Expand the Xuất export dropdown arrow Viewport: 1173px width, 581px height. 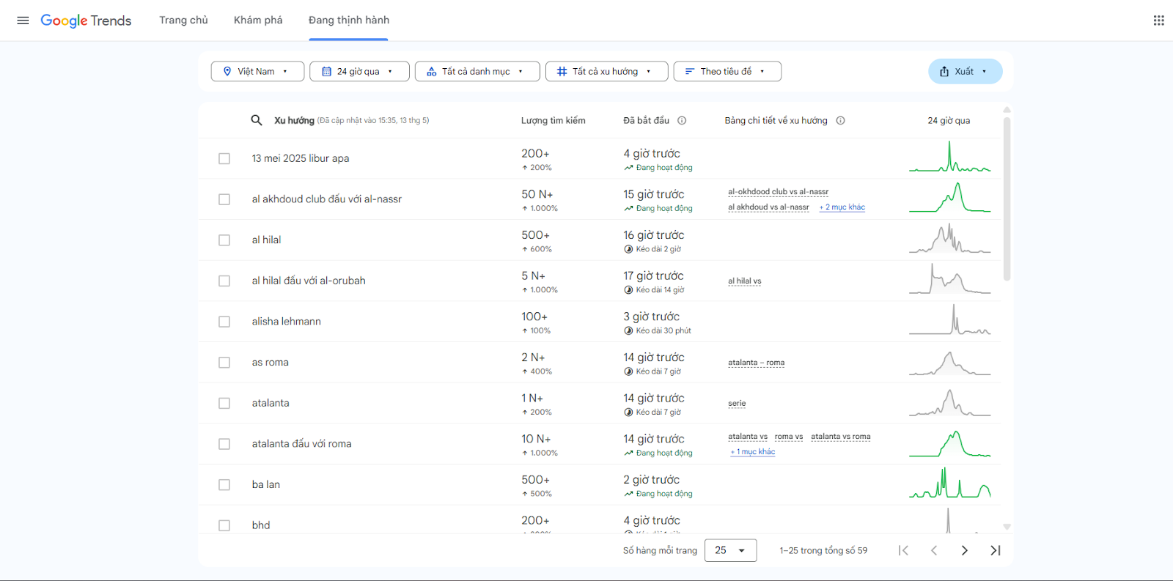pyautogui.click(x=984, y=71)
